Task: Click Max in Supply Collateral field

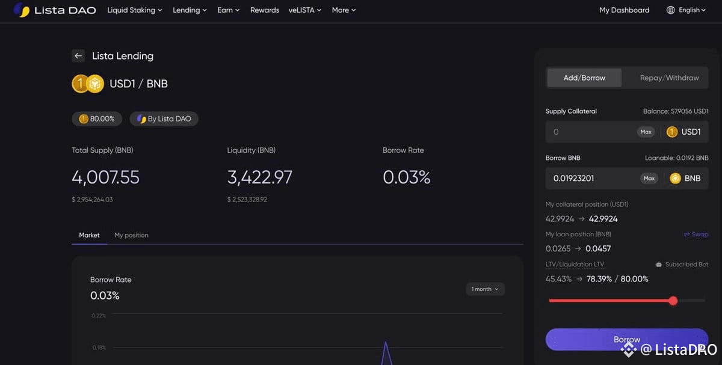Action: click(646, 132)
